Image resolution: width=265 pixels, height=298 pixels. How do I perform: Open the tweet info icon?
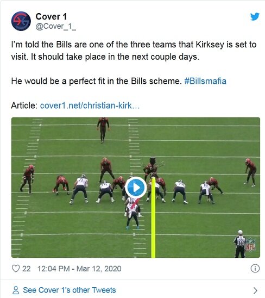tap(255, 269)
